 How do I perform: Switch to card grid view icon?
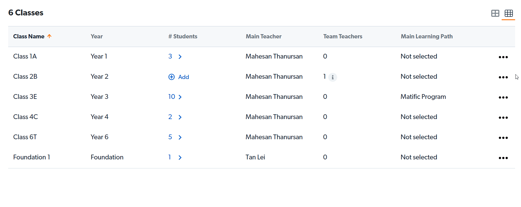tap(495, 13)
